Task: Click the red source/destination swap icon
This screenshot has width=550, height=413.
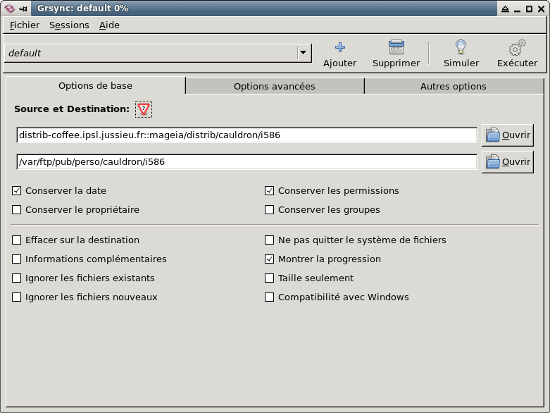Action: [144, 109]
